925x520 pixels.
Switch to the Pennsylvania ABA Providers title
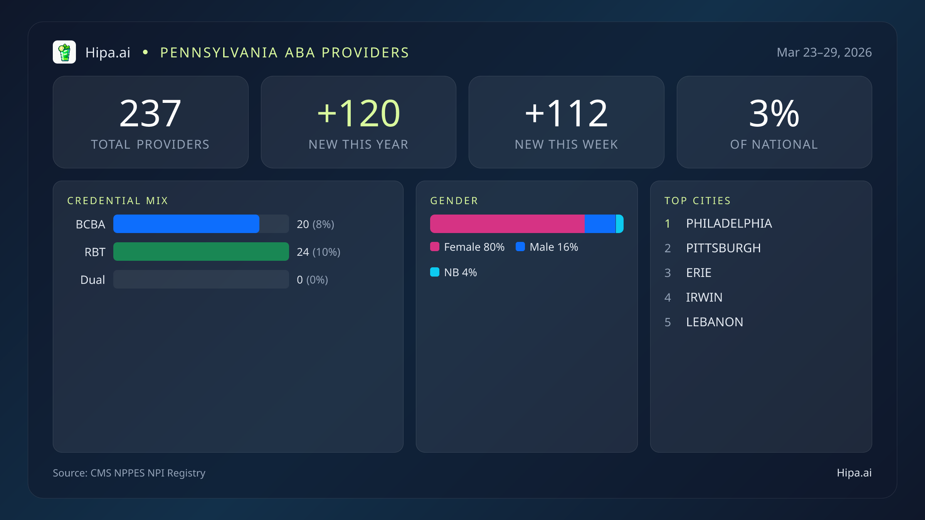pyautogui.click(x=284, y=52)
